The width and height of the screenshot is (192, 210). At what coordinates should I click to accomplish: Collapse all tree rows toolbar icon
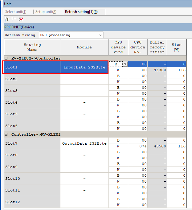coord(14,19)
